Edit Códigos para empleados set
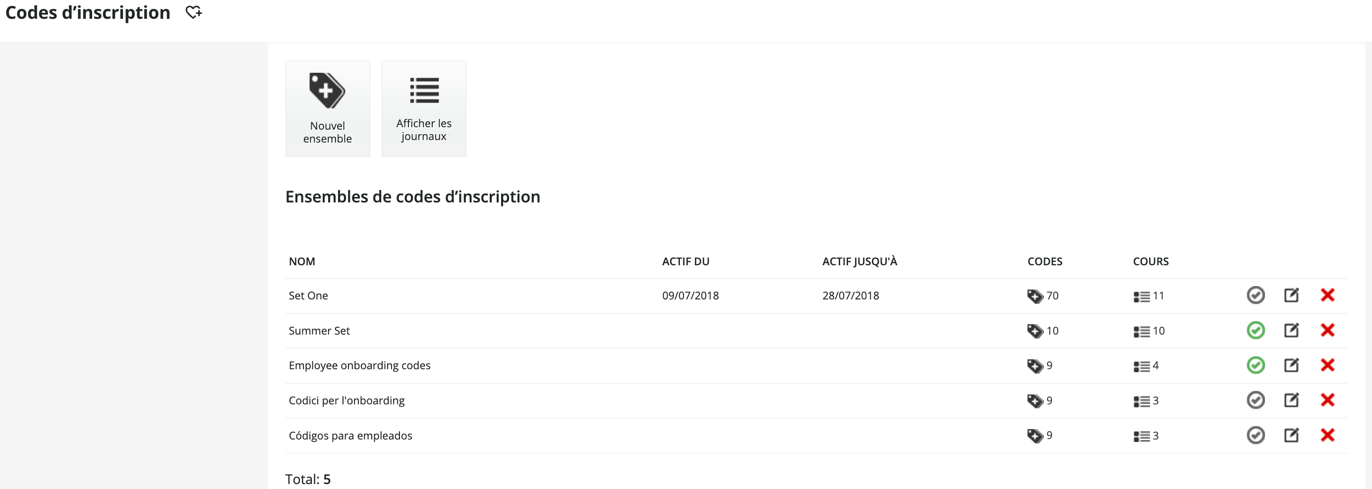1372x489 pixels. [x=1291, y=435]
